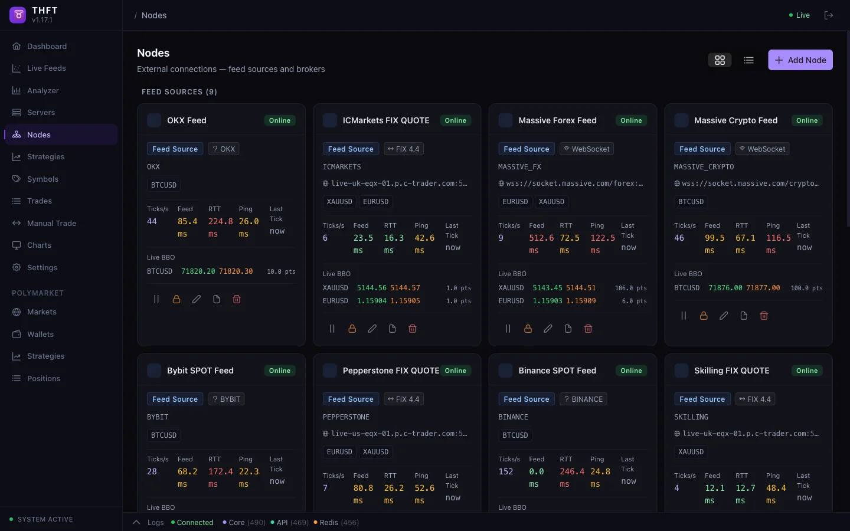The width and height of the screenshot is (850, 531).
Task: Select the Binance SPOT Feed checkbox
Action: click(506, 371)
